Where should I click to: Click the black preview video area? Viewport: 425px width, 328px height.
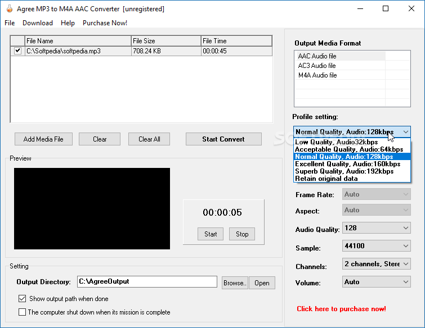click(x=92, y=208)
